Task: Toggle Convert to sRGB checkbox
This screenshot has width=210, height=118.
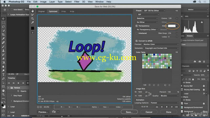Action: click(x=136, y=41)
